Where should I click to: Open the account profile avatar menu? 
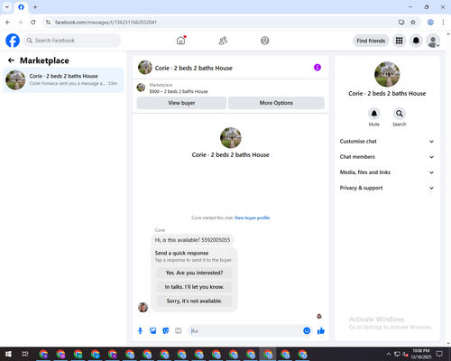click(433, 41)
